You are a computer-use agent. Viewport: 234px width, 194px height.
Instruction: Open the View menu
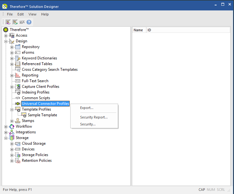[32, 14]
